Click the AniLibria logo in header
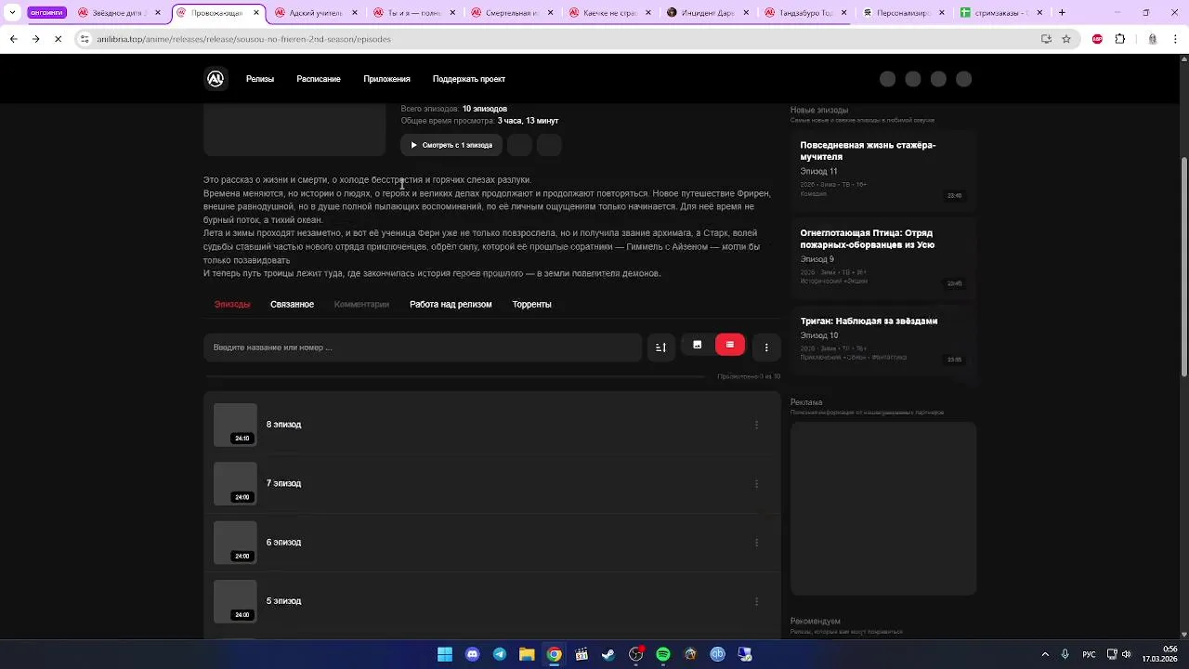Image resolution: width=1189 pixels, height=669 pixels. pos(216,79)
